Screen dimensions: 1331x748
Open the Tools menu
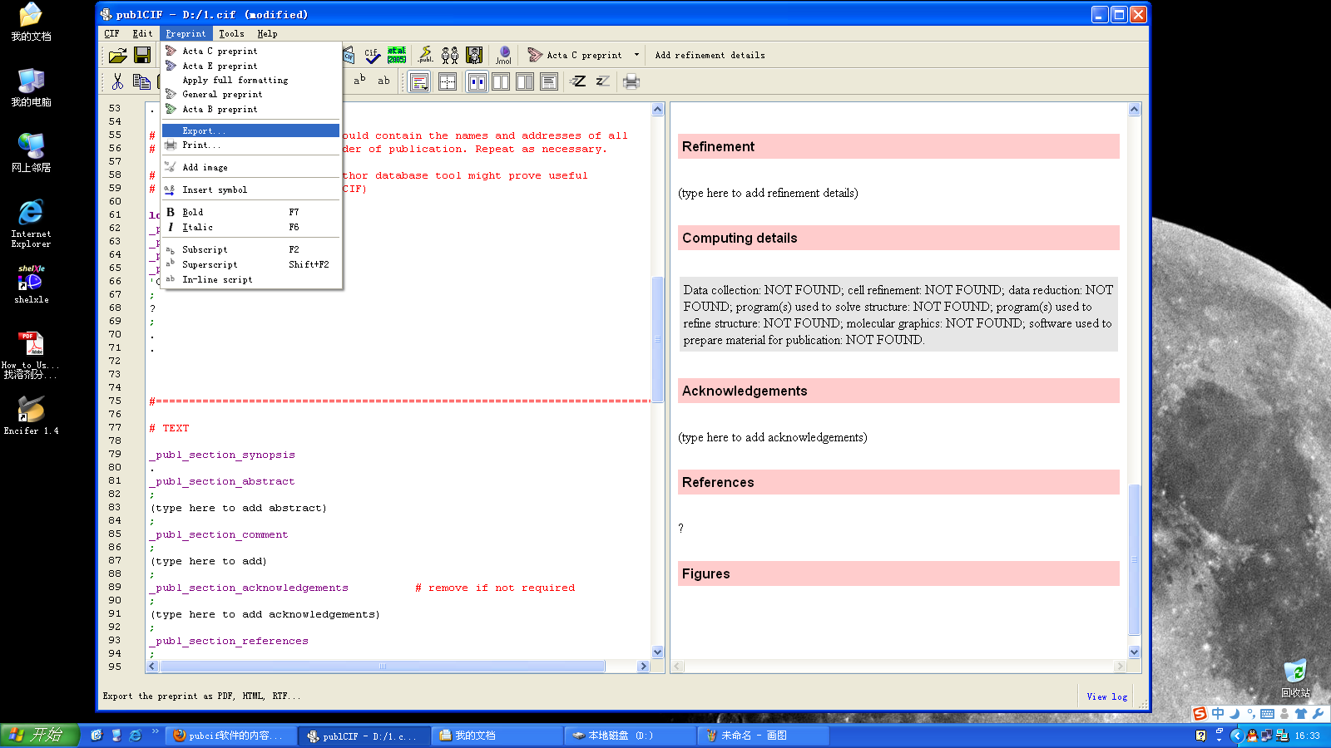click(x=231, y=34)
